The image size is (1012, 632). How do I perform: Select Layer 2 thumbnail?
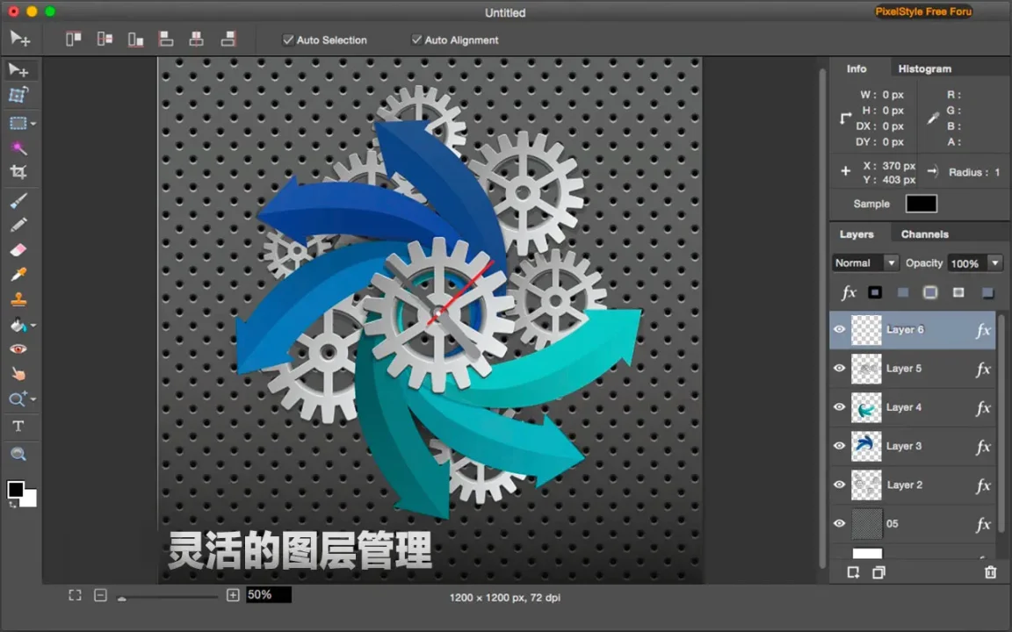point(866,485)
